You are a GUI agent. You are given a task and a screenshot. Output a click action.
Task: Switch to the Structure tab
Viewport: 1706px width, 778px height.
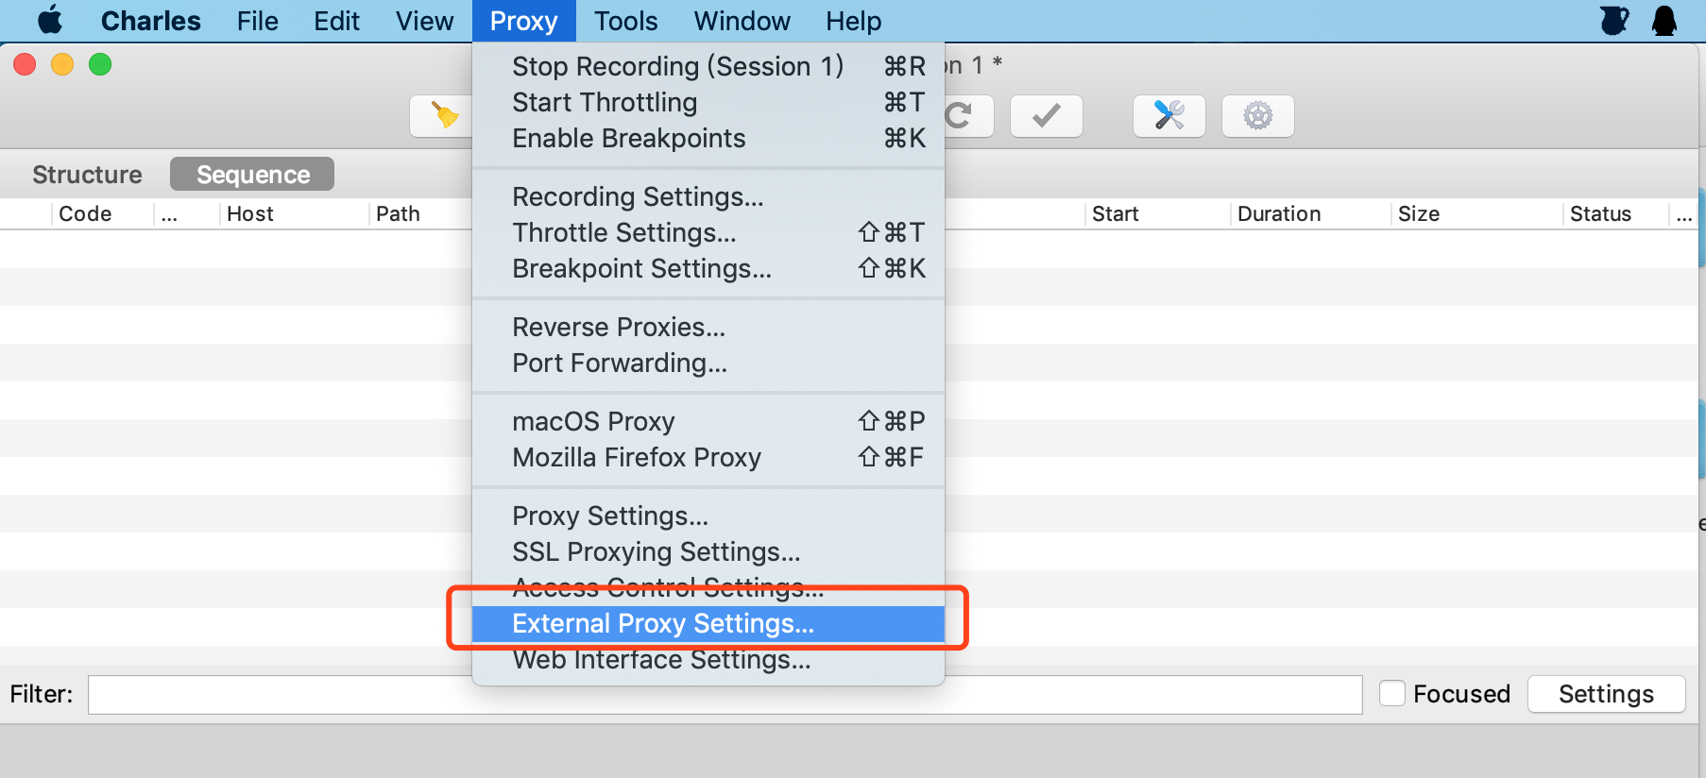click(87, 175)
